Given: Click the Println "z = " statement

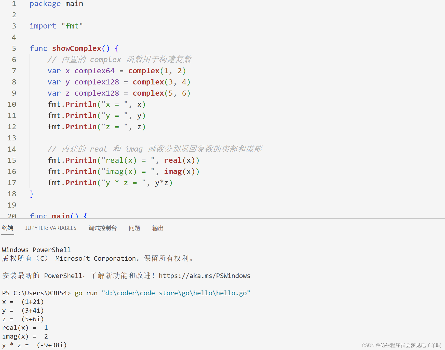Looking at the screenshot, I should click(97, 127).
